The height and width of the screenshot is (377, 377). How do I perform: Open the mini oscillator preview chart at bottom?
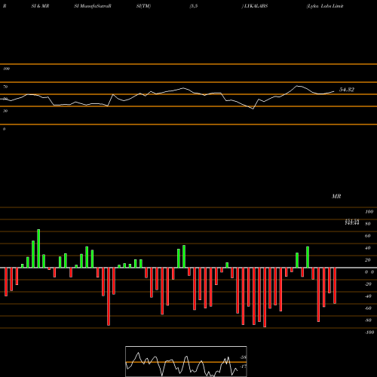click(186, 361)
